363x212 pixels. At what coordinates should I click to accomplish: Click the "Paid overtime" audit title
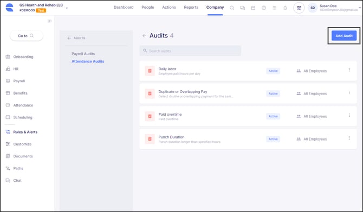pyautogui.click(x=170, y=114)
